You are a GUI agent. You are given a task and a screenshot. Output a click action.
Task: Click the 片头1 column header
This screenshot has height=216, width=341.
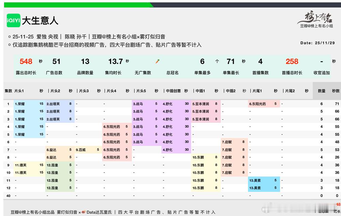coord(19,91)
